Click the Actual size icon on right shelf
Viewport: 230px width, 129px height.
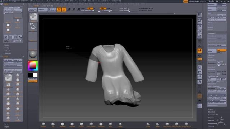tap(199, 32)
